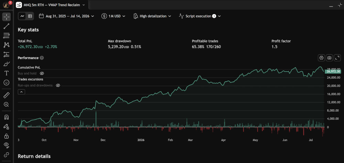Click the dollar currency icon
Image resolution: width=344 pixels, height=163 pixels.
[x=104, y=16]
